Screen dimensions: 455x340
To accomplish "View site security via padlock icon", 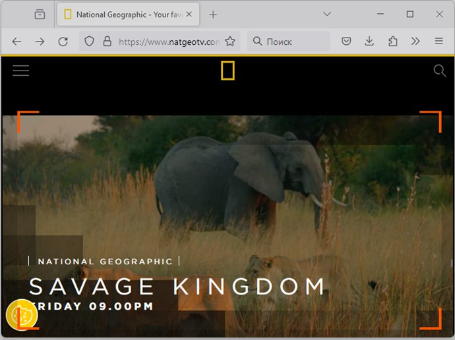I will click(107, 42).
